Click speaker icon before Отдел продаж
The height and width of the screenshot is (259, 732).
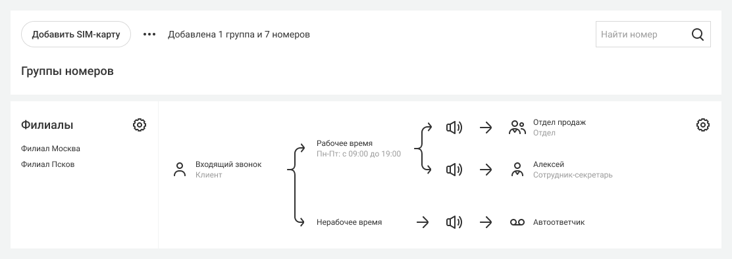pyautogui.click(x=454, y=128)
